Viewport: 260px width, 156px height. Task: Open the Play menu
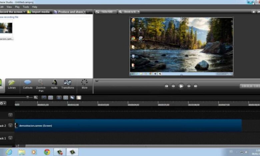click(x=17, y=7)
